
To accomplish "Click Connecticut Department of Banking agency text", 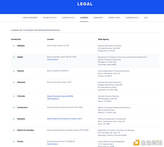I will [114, 108].
